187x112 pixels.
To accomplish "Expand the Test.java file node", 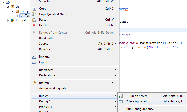I will [x=18, y=16].
